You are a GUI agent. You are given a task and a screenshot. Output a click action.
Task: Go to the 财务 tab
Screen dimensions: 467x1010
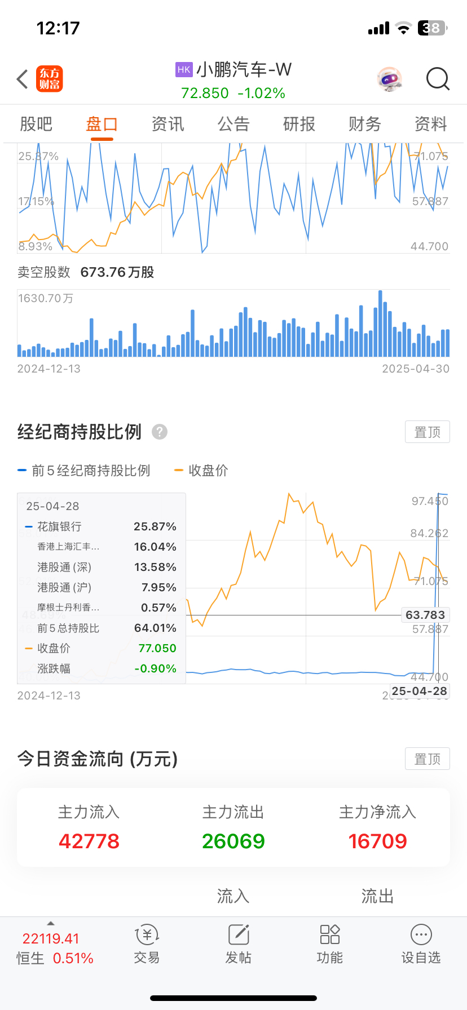tap(365, 124)
